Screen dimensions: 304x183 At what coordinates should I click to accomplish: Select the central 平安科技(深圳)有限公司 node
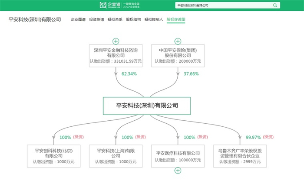[x=147, y=106]
